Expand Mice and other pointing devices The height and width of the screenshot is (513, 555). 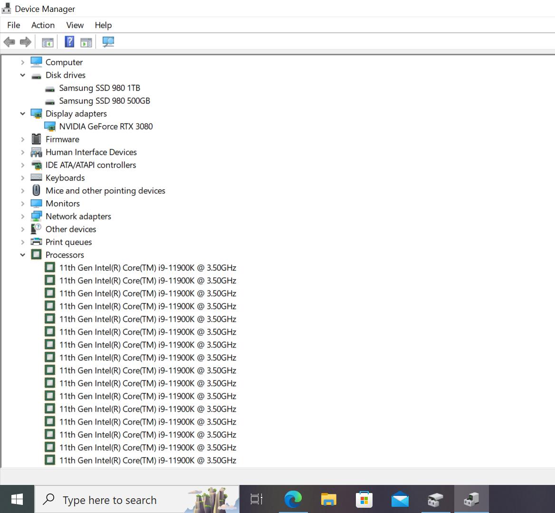click(23, 191)
